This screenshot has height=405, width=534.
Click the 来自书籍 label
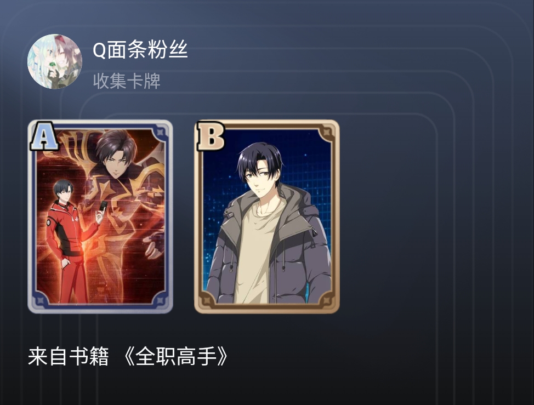click(68, 357)
